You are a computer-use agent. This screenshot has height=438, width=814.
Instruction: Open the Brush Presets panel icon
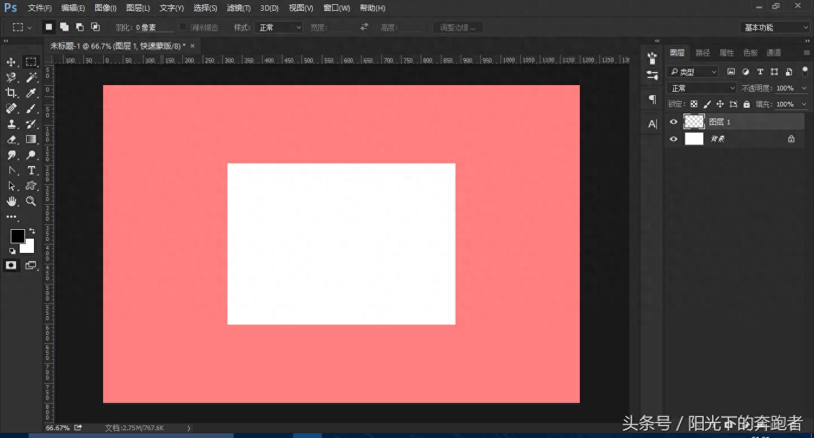point(652,58)
